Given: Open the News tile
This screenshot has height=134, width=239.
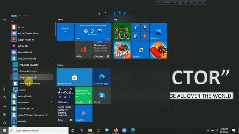Looking at the screenshot, I should 65,114.
